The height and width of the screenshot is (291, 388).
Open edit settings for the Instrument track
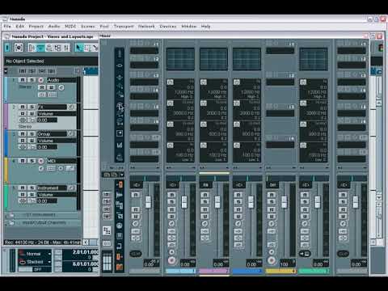[x=71, y=188]
